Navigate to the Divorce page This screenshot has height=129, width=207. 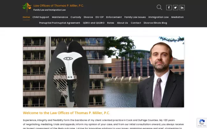pos(88,17)
